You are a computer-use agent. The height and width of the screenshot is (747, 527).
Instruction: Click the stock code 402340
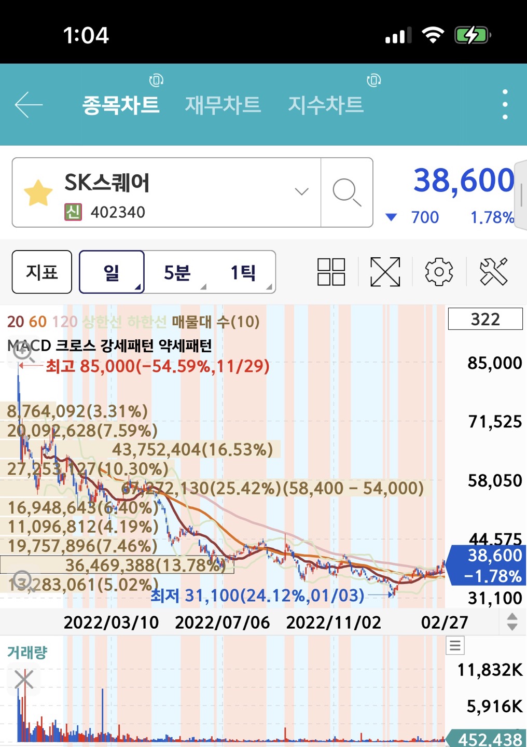tap(118, 212)
